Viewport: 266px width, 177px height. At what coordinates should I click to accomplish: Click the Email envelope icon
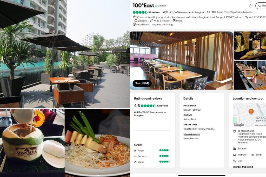[x=253, y=155]
